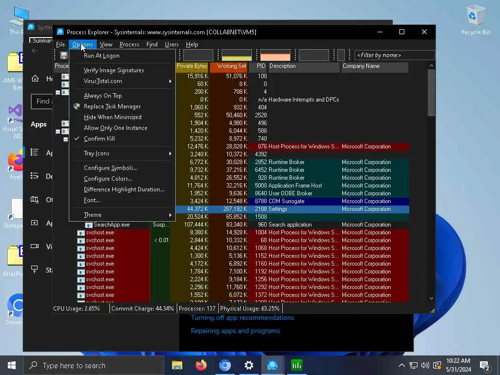Open Apps for websites icon in Settings
Viewport: 500px width, 375px height.
(35, 223)
